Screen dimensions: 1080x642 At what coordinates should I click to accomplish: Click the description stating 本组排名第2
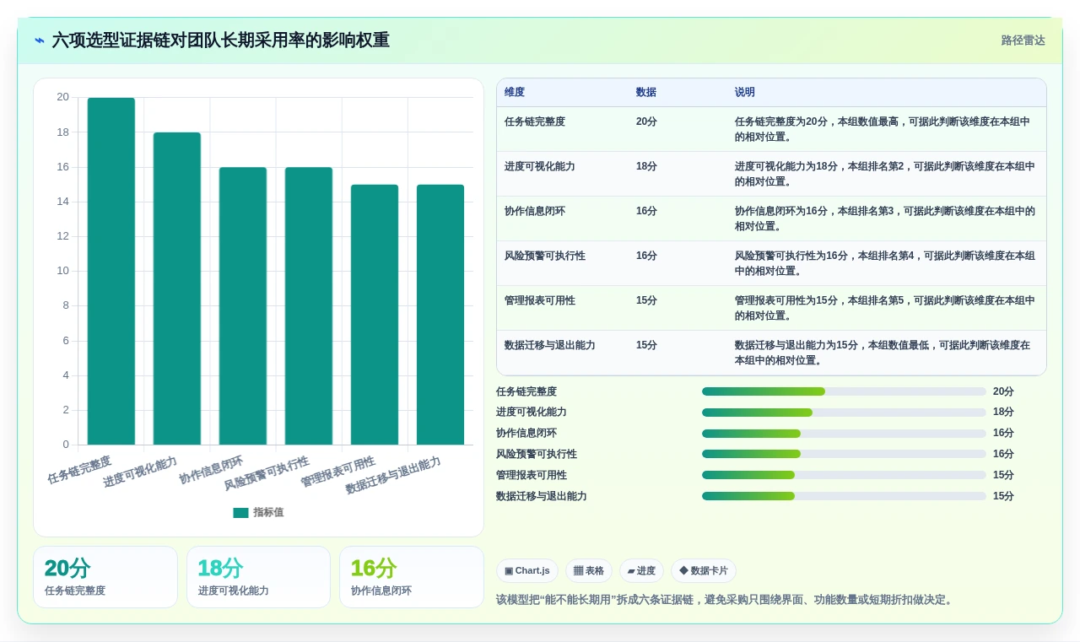click(884, 174)
